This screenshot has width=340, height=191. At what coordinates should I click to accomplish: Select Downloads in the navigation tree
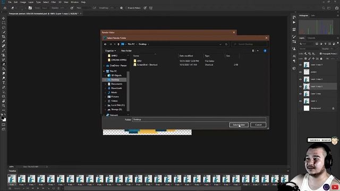116,88
